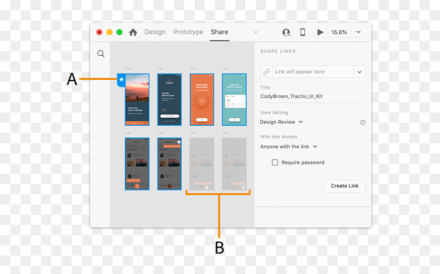
Task: Expand the document title dropdown chevron
Action: [256, 32]
